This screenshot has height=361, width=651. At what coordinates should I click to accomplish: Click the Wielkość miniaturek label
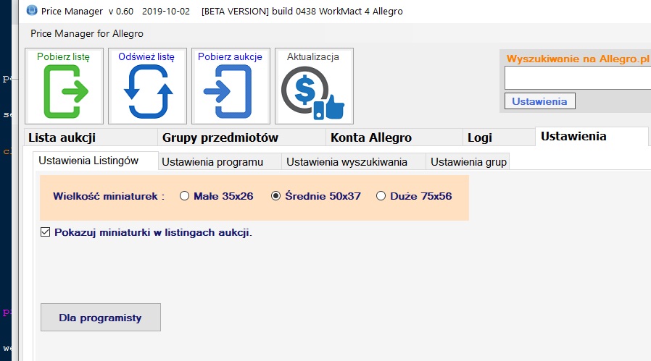[x=109, y=196]
